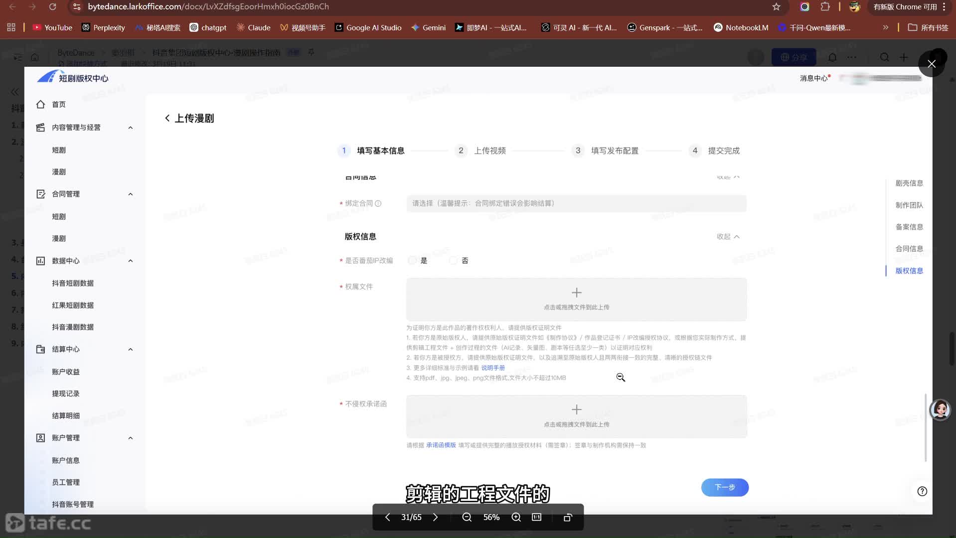Screen dimensions: 956x538
Task: Collapse the 结算中心 sidebar group
Action: click(131, 349)
